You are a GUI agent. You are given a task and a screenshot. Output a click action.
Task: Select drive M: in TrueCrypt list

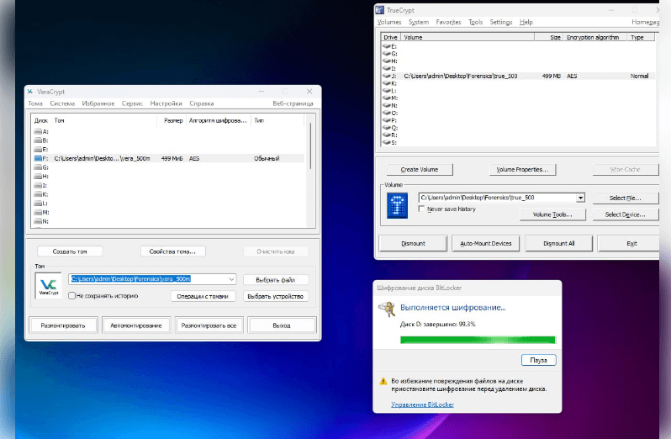tap(518, 98)
